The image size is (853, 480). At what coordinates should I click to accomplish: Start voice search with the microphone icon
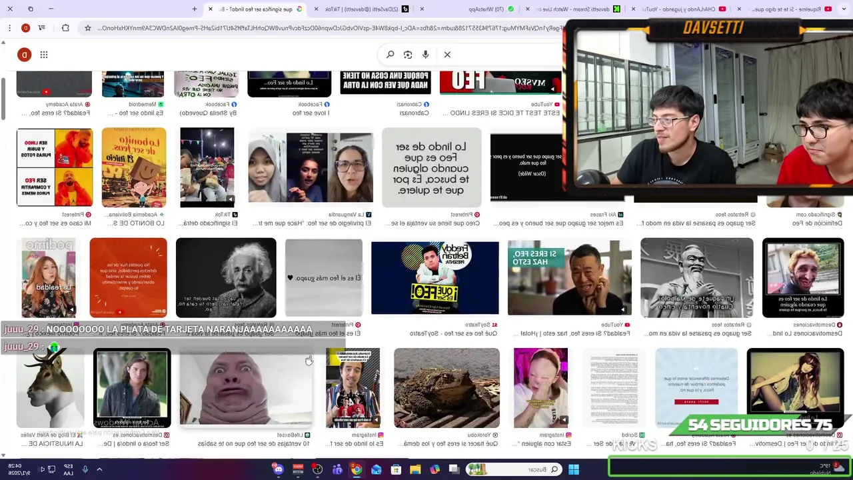pyautogui.click(x=425, y=55)
